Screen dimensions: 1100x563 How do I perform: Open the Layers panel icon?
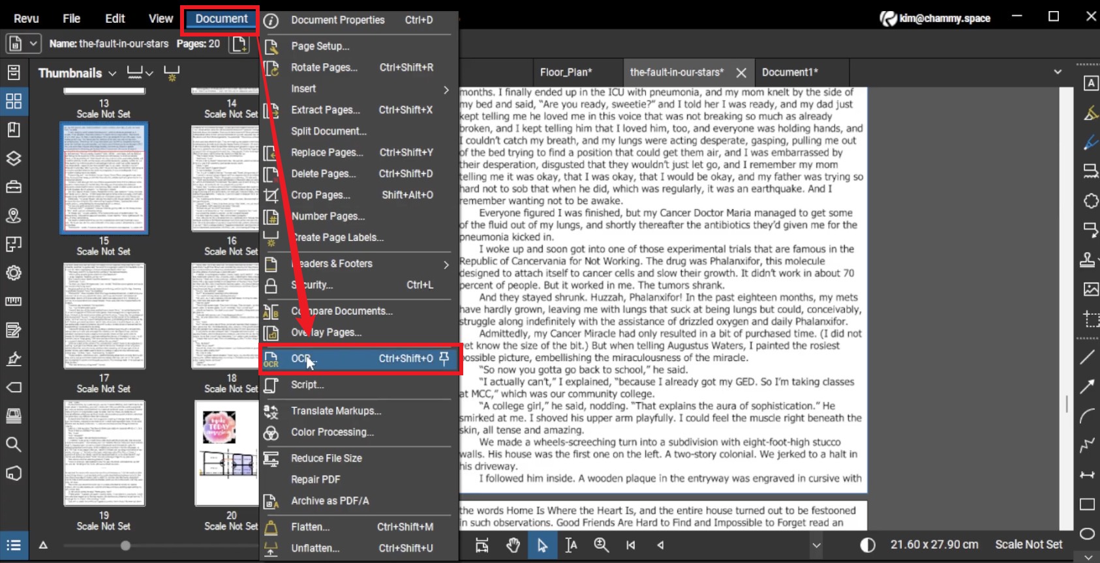[x=14, y=158]
